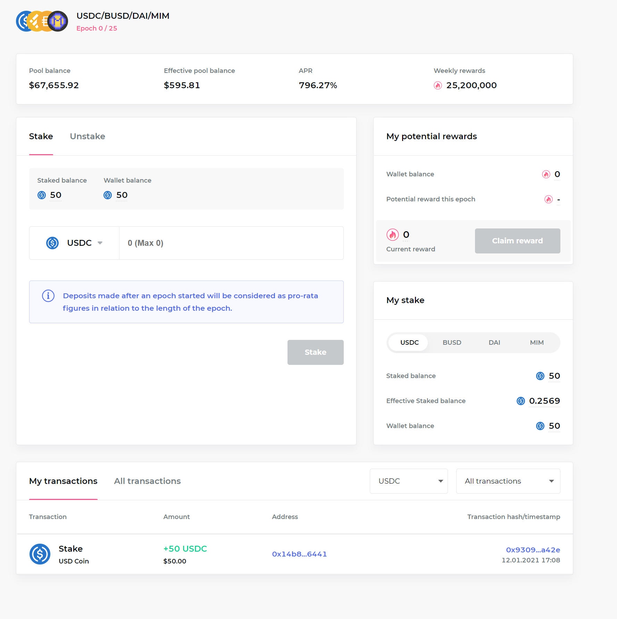The image size is (617, 619).
Task: Open transaction hash link 0x9309...a42e
Action: [533, 550]
